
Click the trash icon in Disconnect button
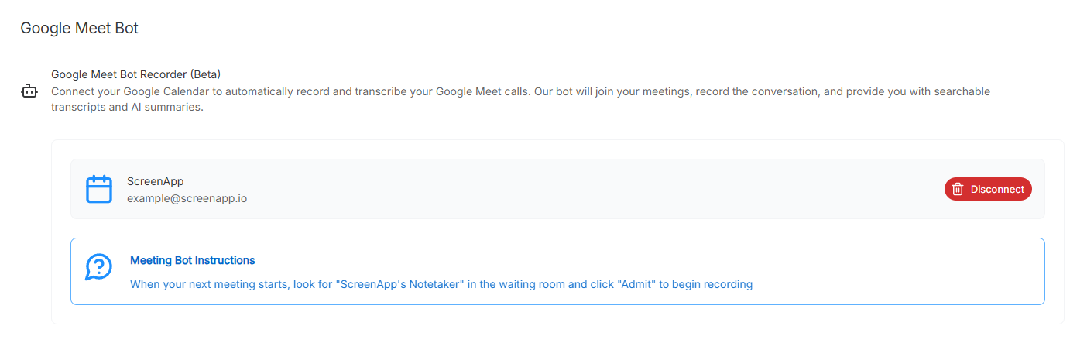coord(958,189)
